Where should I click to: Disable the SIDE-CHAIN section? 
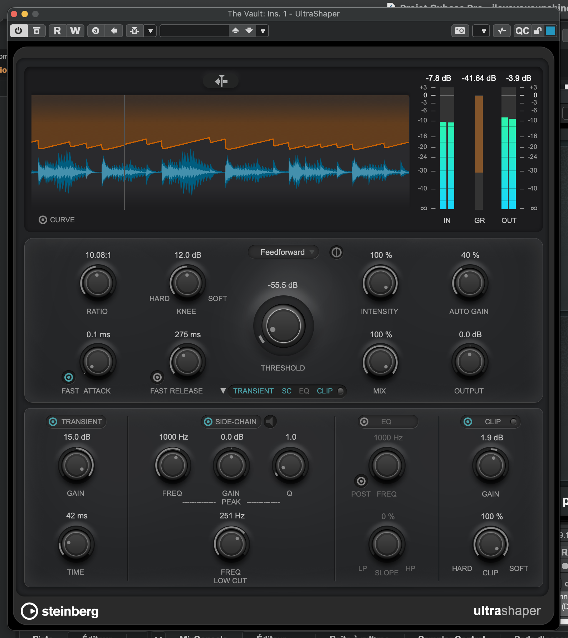click(208, 422)
